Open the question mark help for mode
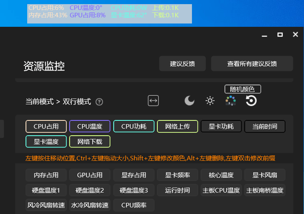This screenshot has height=214, width=304. [99, 102]
